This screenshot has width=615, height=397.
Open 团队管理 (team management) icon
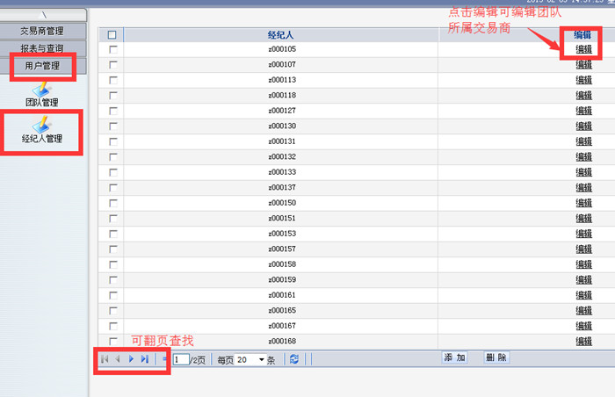point(42,91)
